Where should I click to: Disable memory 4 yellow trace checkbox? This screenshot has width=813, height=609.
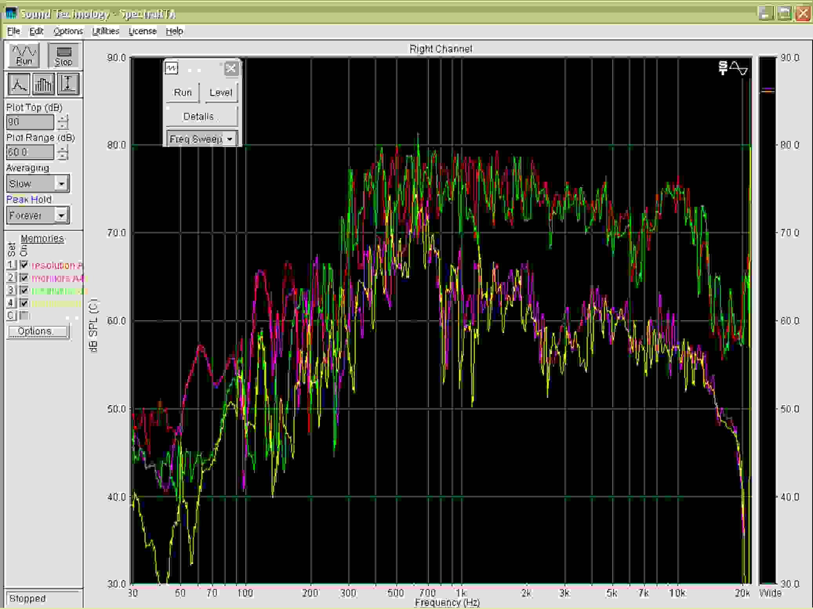click(x=24, y=303)
